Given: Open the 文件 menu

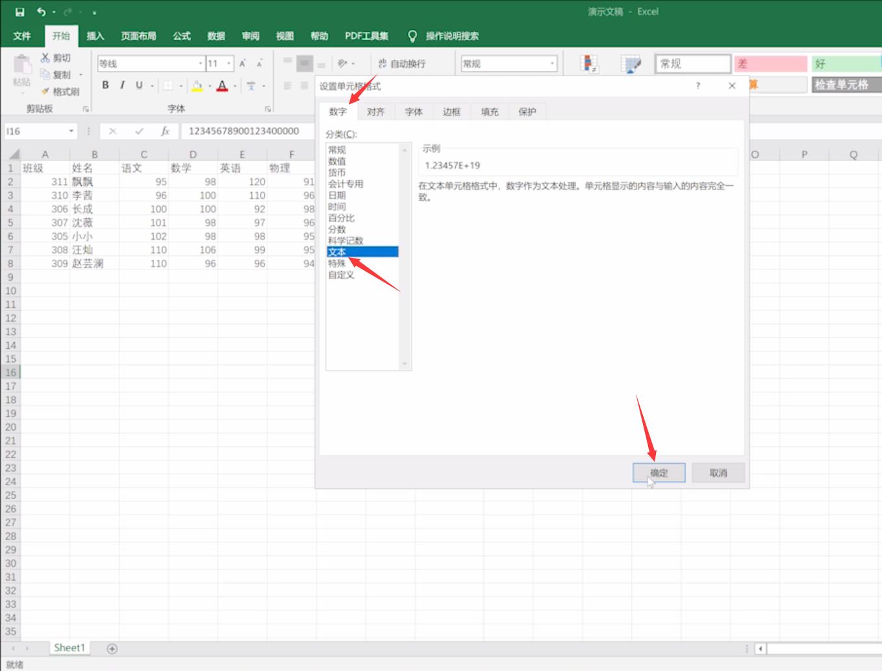Looking at the screenshot, I should pos(21,36).
